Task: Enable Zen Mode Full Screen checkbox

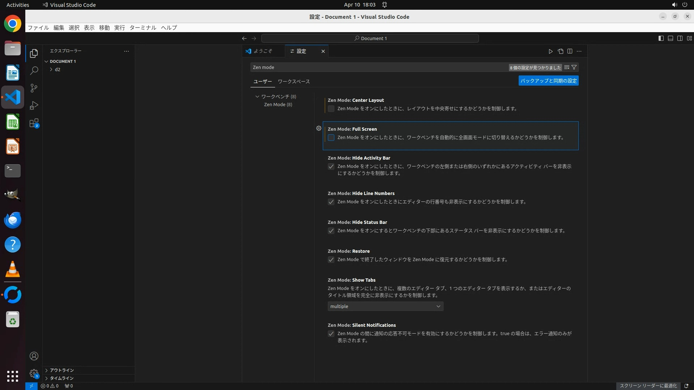Action: 331,138
